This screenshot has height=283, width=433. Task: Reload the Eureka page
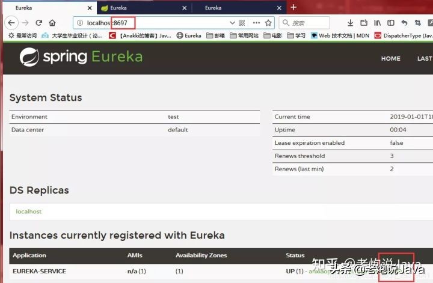coord(39,23)
